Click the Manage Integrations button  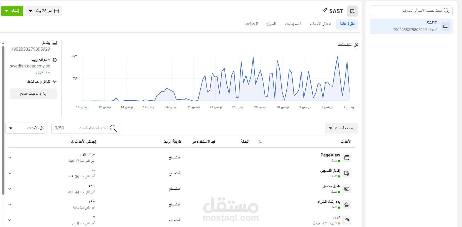tap(33, 94)
